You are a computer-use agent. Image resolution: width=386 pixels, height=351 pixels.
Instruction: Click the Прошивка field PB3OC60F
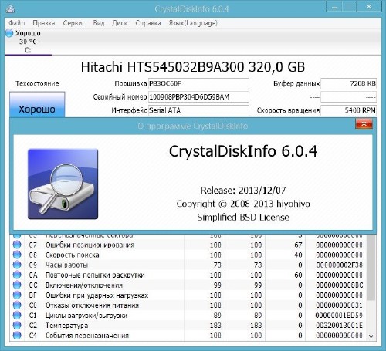click(x=198, y=83)
